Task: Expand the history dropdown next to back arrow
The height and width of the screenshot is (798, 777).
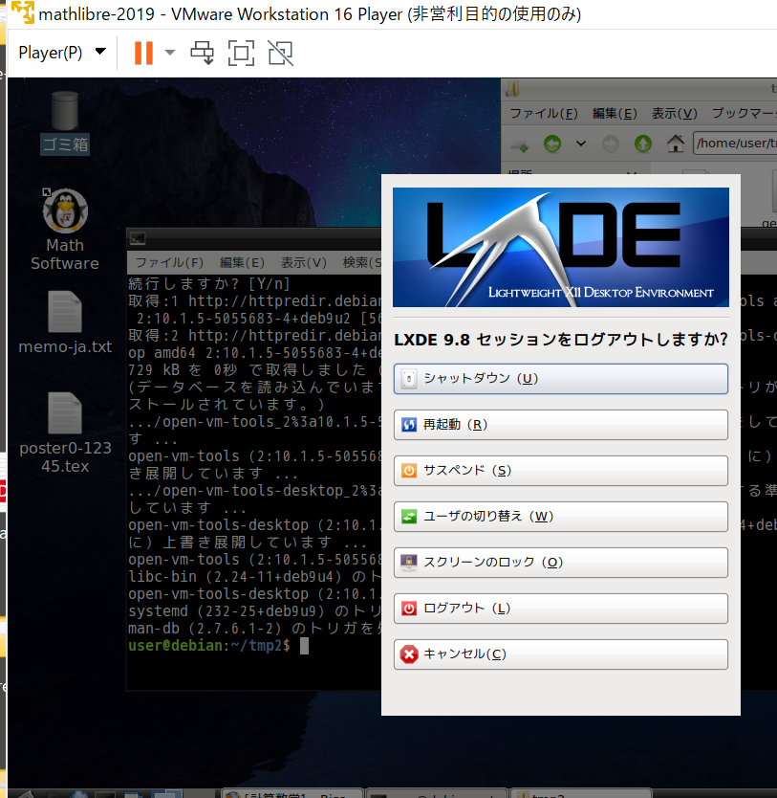Action: (x=581, y=144)
